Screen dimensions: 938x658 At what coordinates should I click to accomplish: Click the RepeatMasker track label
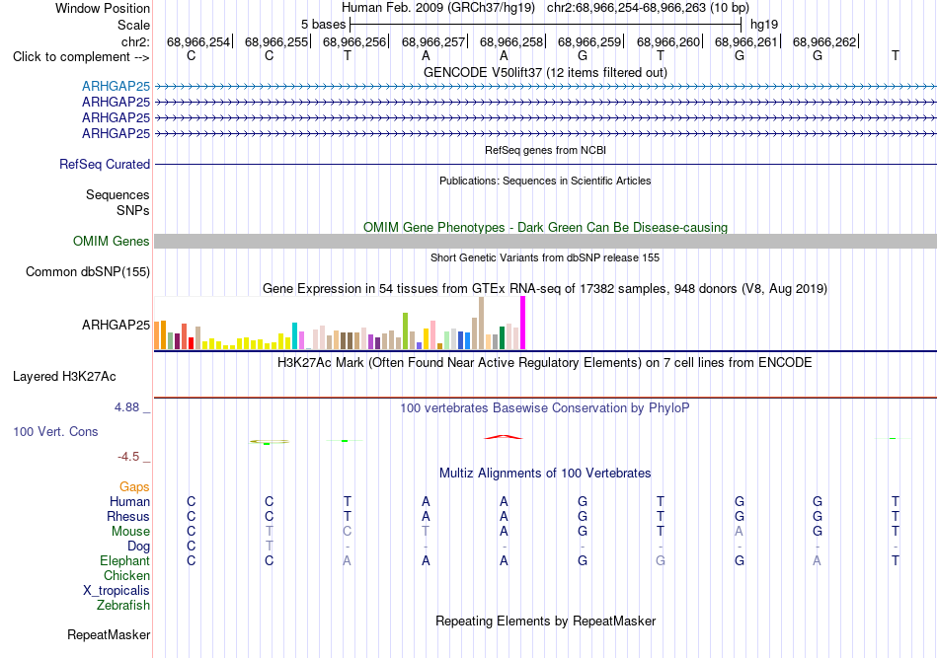point(109,634)
